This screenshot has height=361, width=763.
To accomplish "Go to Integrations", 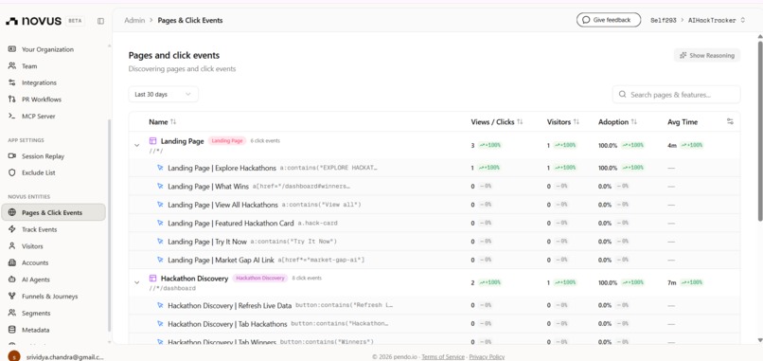I will [39, 82].
